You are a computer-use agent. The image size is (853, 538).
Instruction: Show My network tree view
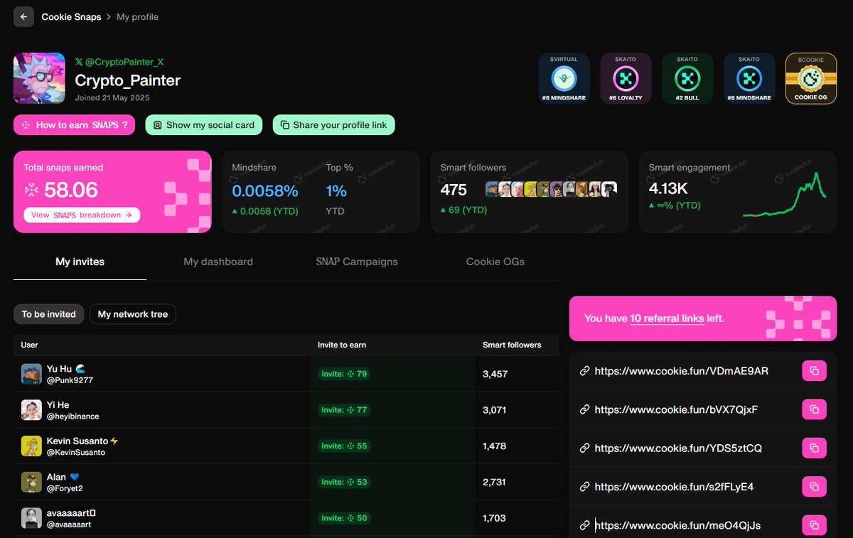click(133, 314)
